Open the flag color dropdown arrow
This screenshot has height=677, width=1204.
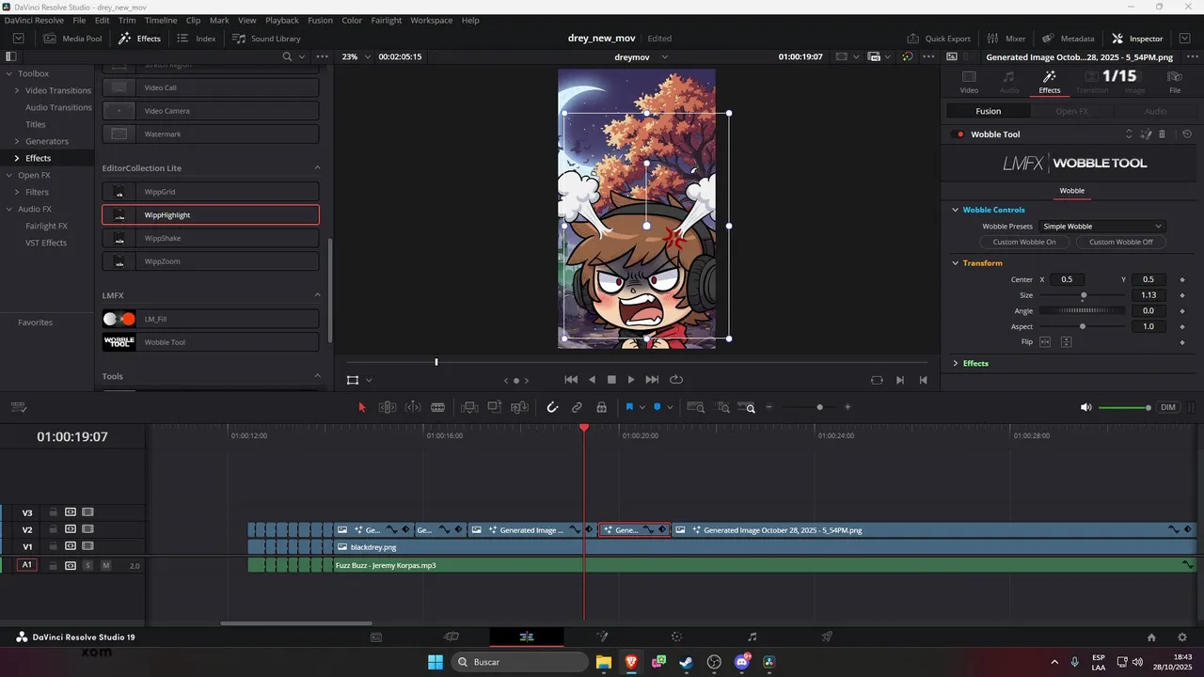(x=642, y=407)
